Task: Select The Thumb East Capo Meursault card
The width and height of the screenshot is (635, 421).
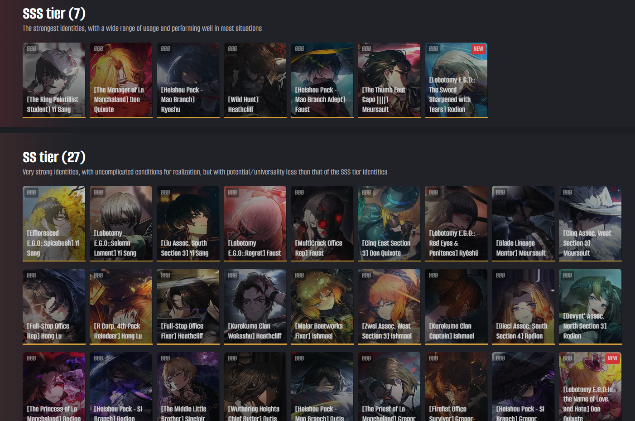Action: pyautogui.click(x=389, y=80)
